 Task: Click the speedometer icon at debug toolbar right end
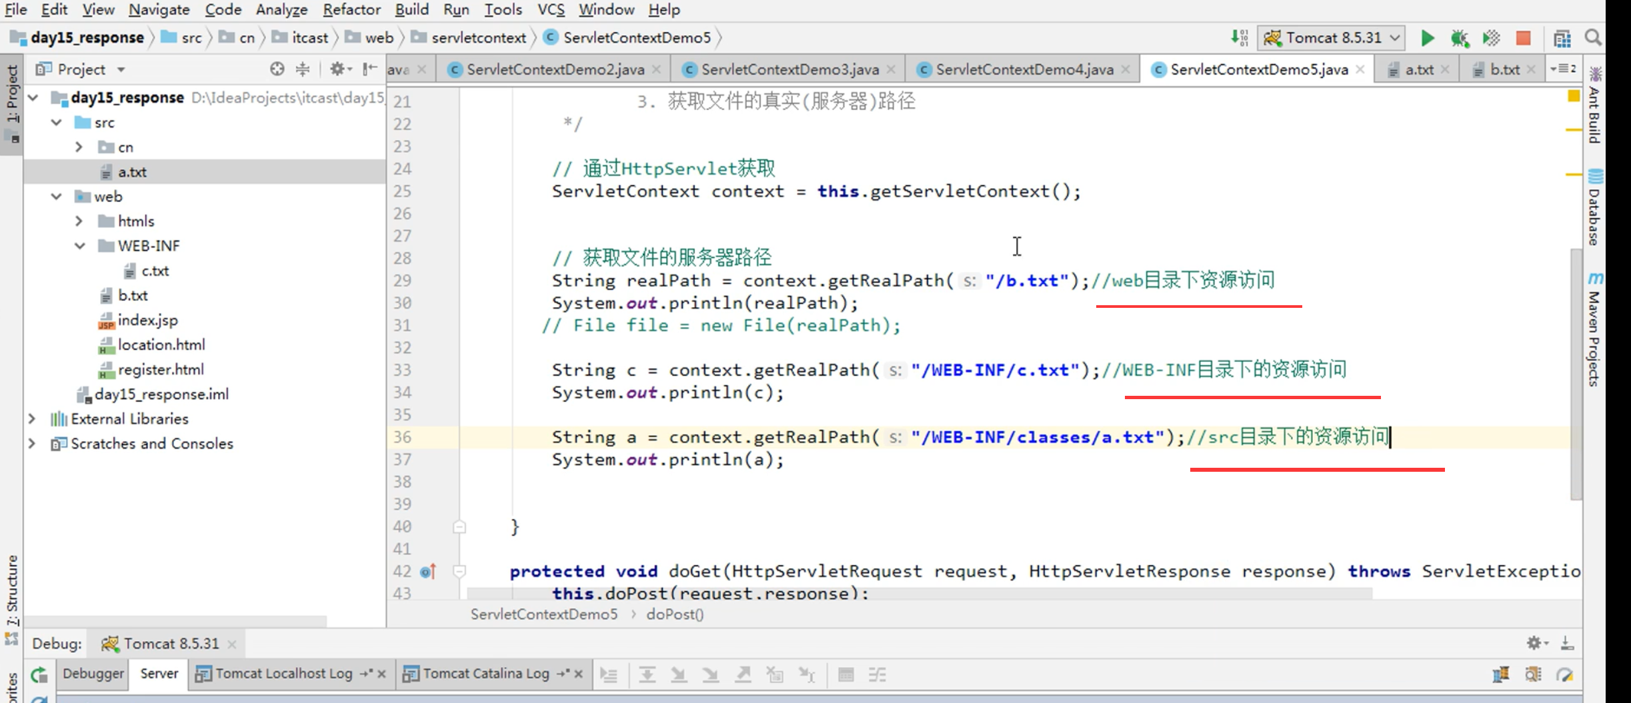1564,675
